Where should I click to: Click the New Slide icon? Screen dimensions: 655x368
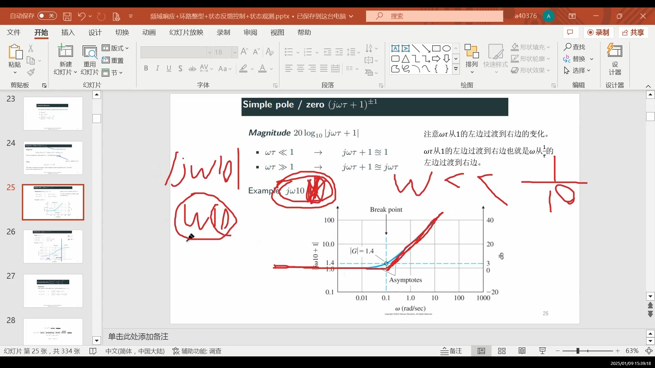click(x=65, y=51)
